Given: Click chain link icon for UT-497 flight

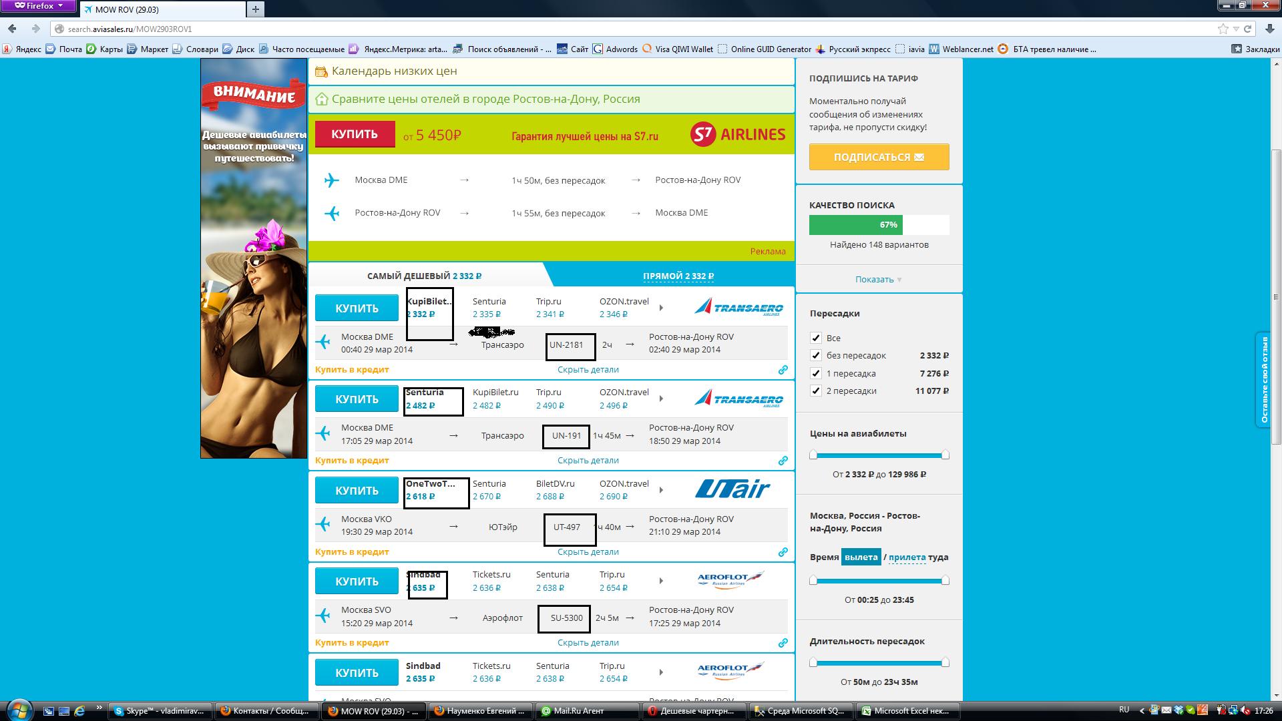Looking at the screenshot, I should click(783, 552).
